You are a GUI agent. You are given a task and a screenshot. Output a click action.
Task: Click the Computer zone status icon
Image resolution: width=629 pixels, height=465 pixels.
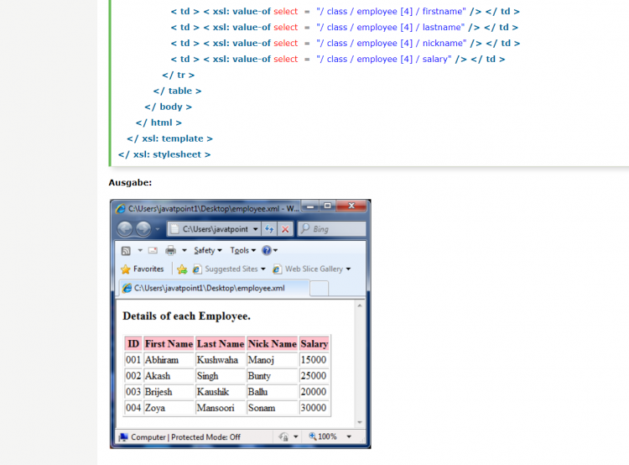click(x=123, y=437)
